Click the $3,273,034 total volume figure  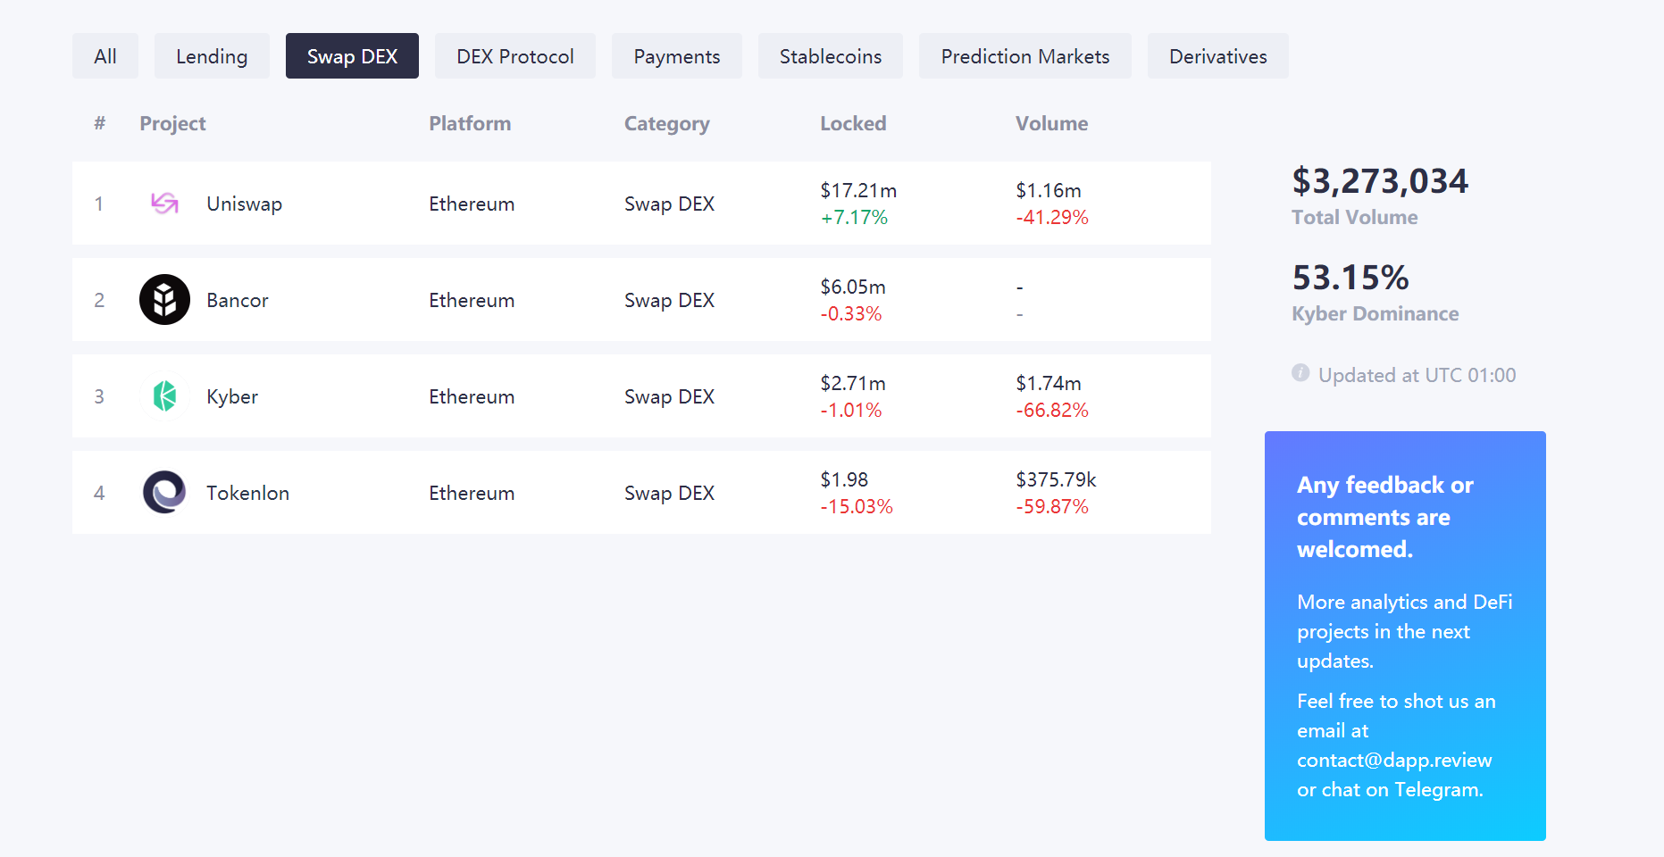click(x=1380, y=181)
